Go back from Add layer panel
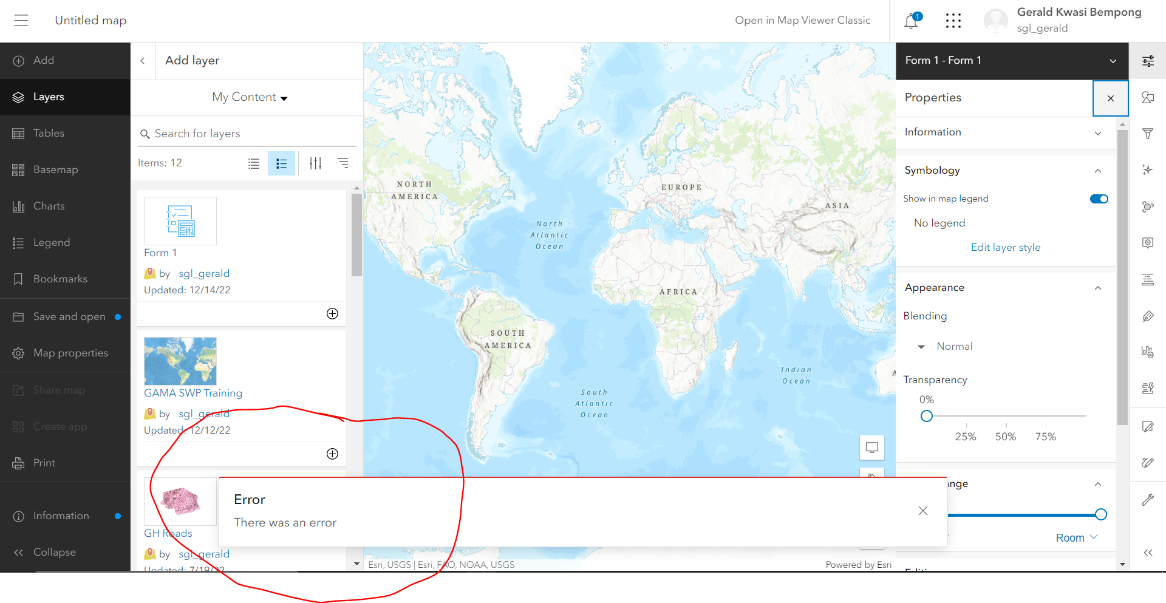Viewport: 1166px width, 603px height. point(143,61)
